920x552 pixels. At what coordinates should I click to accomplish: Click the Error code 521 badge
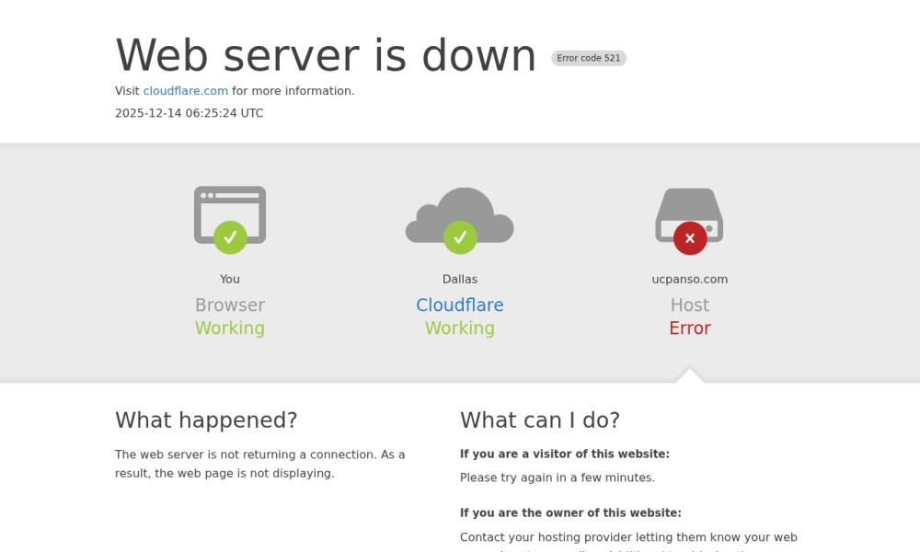click(589, 58)
